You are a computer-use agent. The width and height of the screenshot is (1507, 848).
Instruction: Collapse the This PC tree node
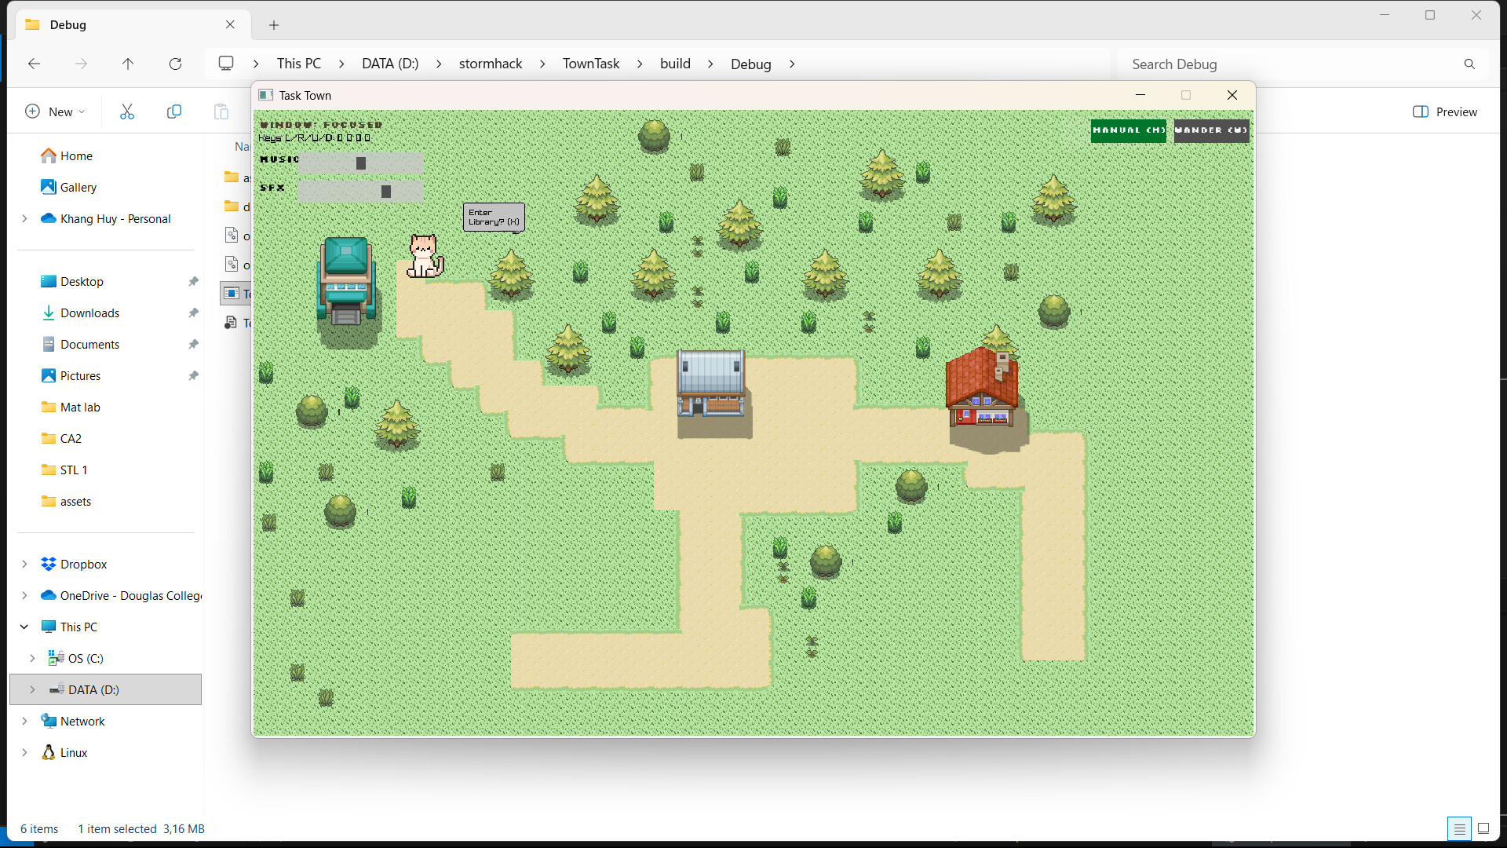pos(24,627)
